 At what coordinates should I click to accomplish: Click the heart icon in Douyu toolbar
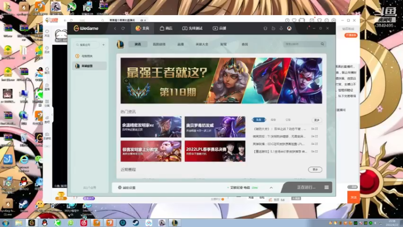pos(294,20)
